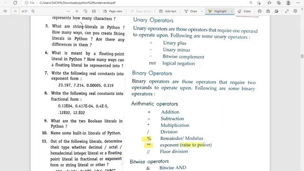Open the user profile avatar
The image size is (304, 171).
pyautogui.click(x=288, y=3)
